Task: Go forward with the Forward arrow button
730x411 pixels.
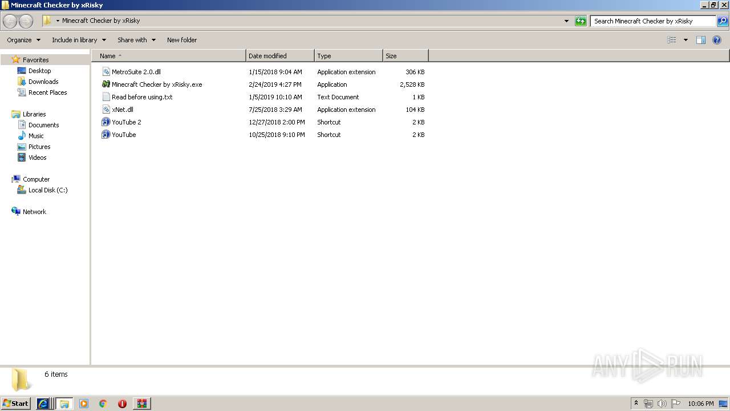Action: pyautogui.click(x=26, y=21)
